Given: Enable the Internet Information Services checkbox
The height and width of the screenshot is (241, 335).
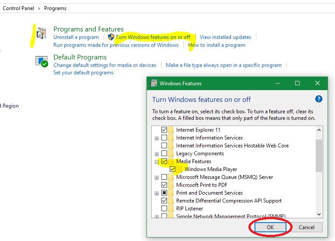Looking at the screenshot, I should (164, 138).
